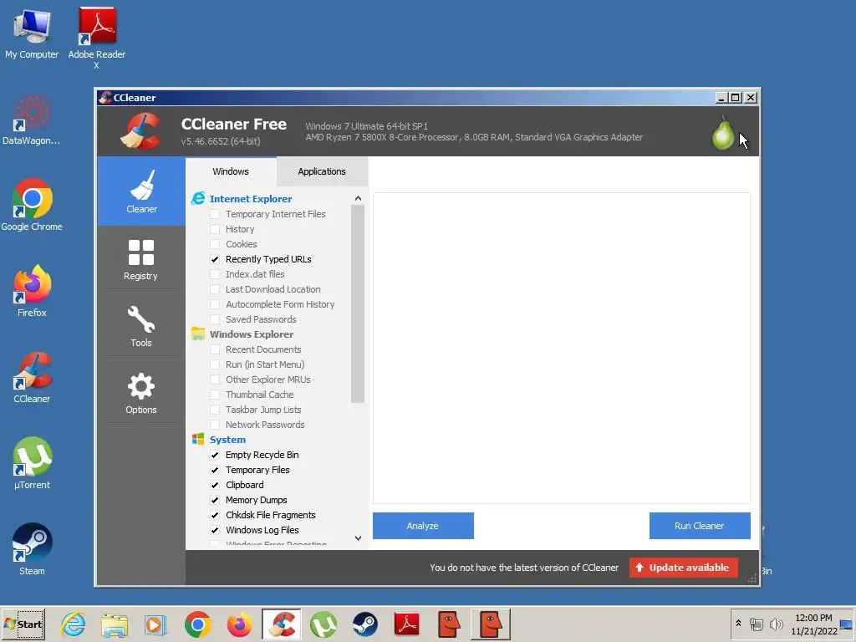Uncheck Memory Dumps option

(215, 500)
